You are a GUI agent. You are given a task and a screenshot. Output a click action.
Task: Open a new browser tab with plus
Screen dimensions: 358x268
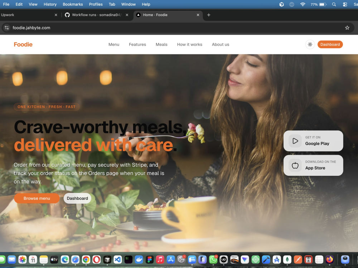(x=208, y=15)
